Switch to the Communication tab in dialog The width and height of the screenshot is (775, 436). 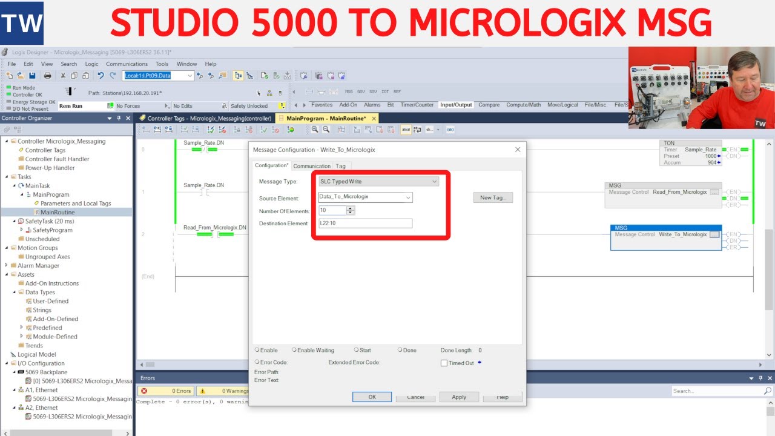click(312, 166)
